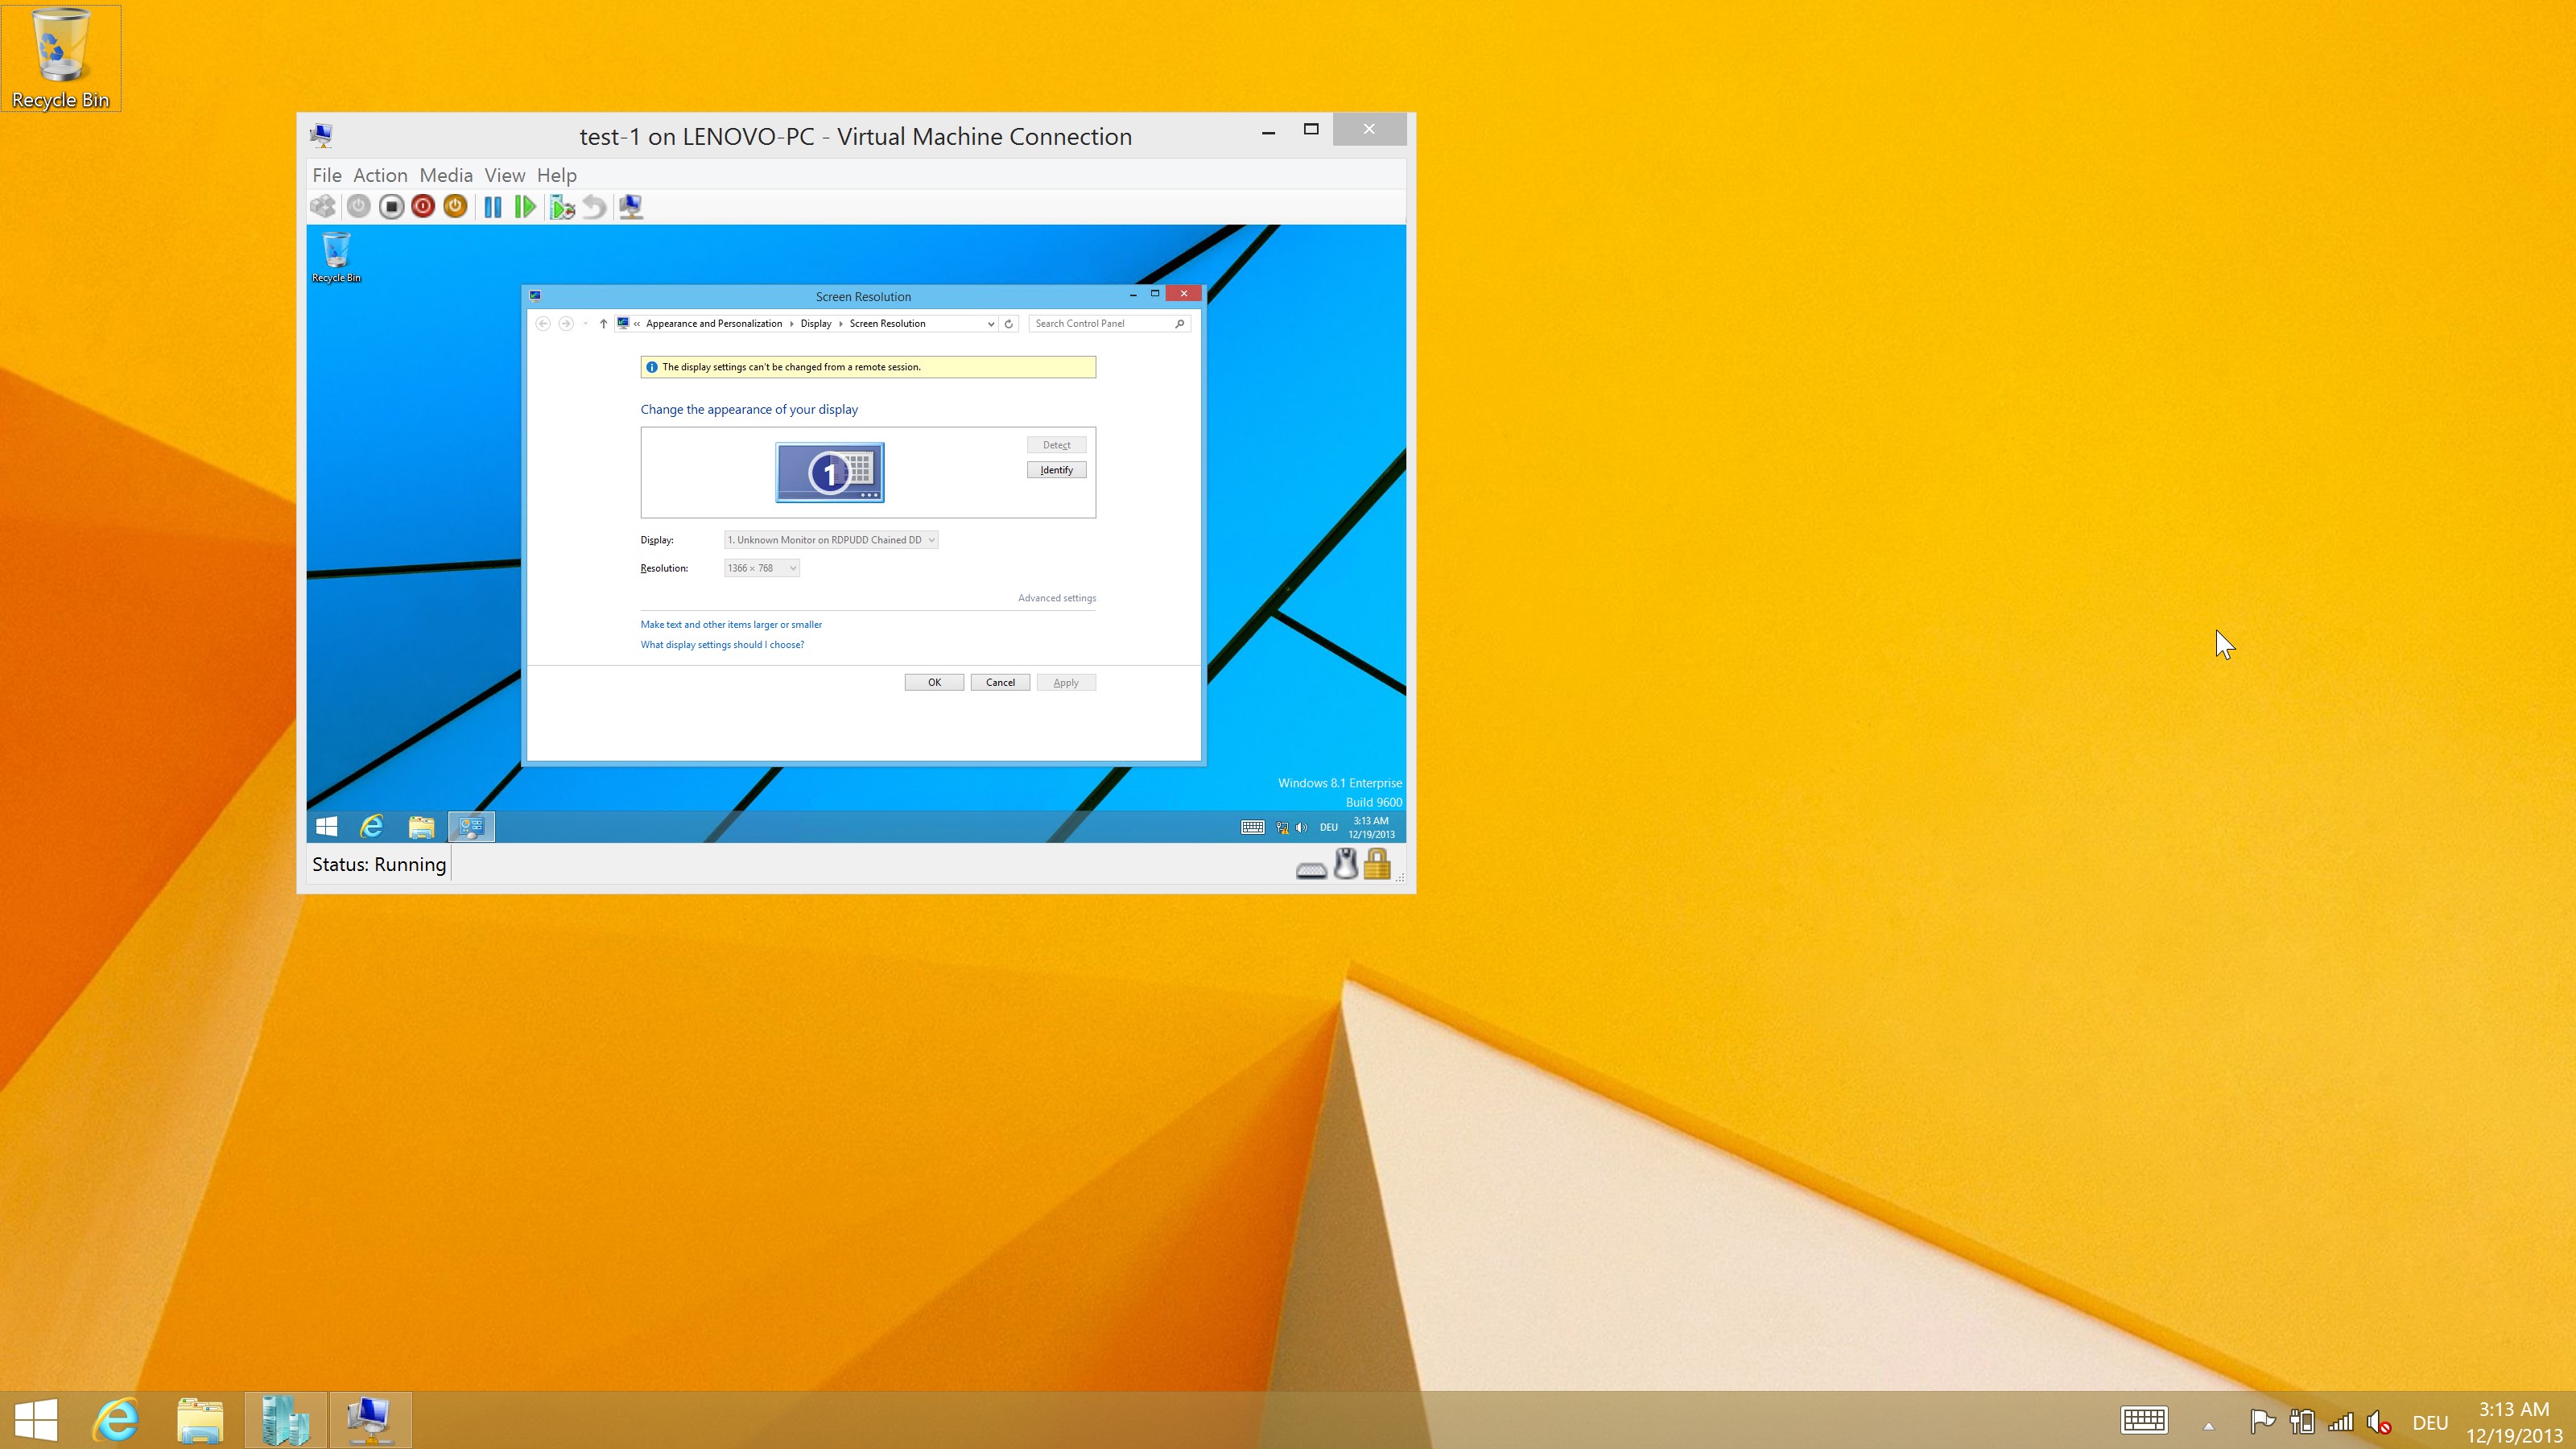Image resolution: width=2576 pixels, height=1449 pixels.
Task: Open address bar history dropdown
Action: click(990, 323)
